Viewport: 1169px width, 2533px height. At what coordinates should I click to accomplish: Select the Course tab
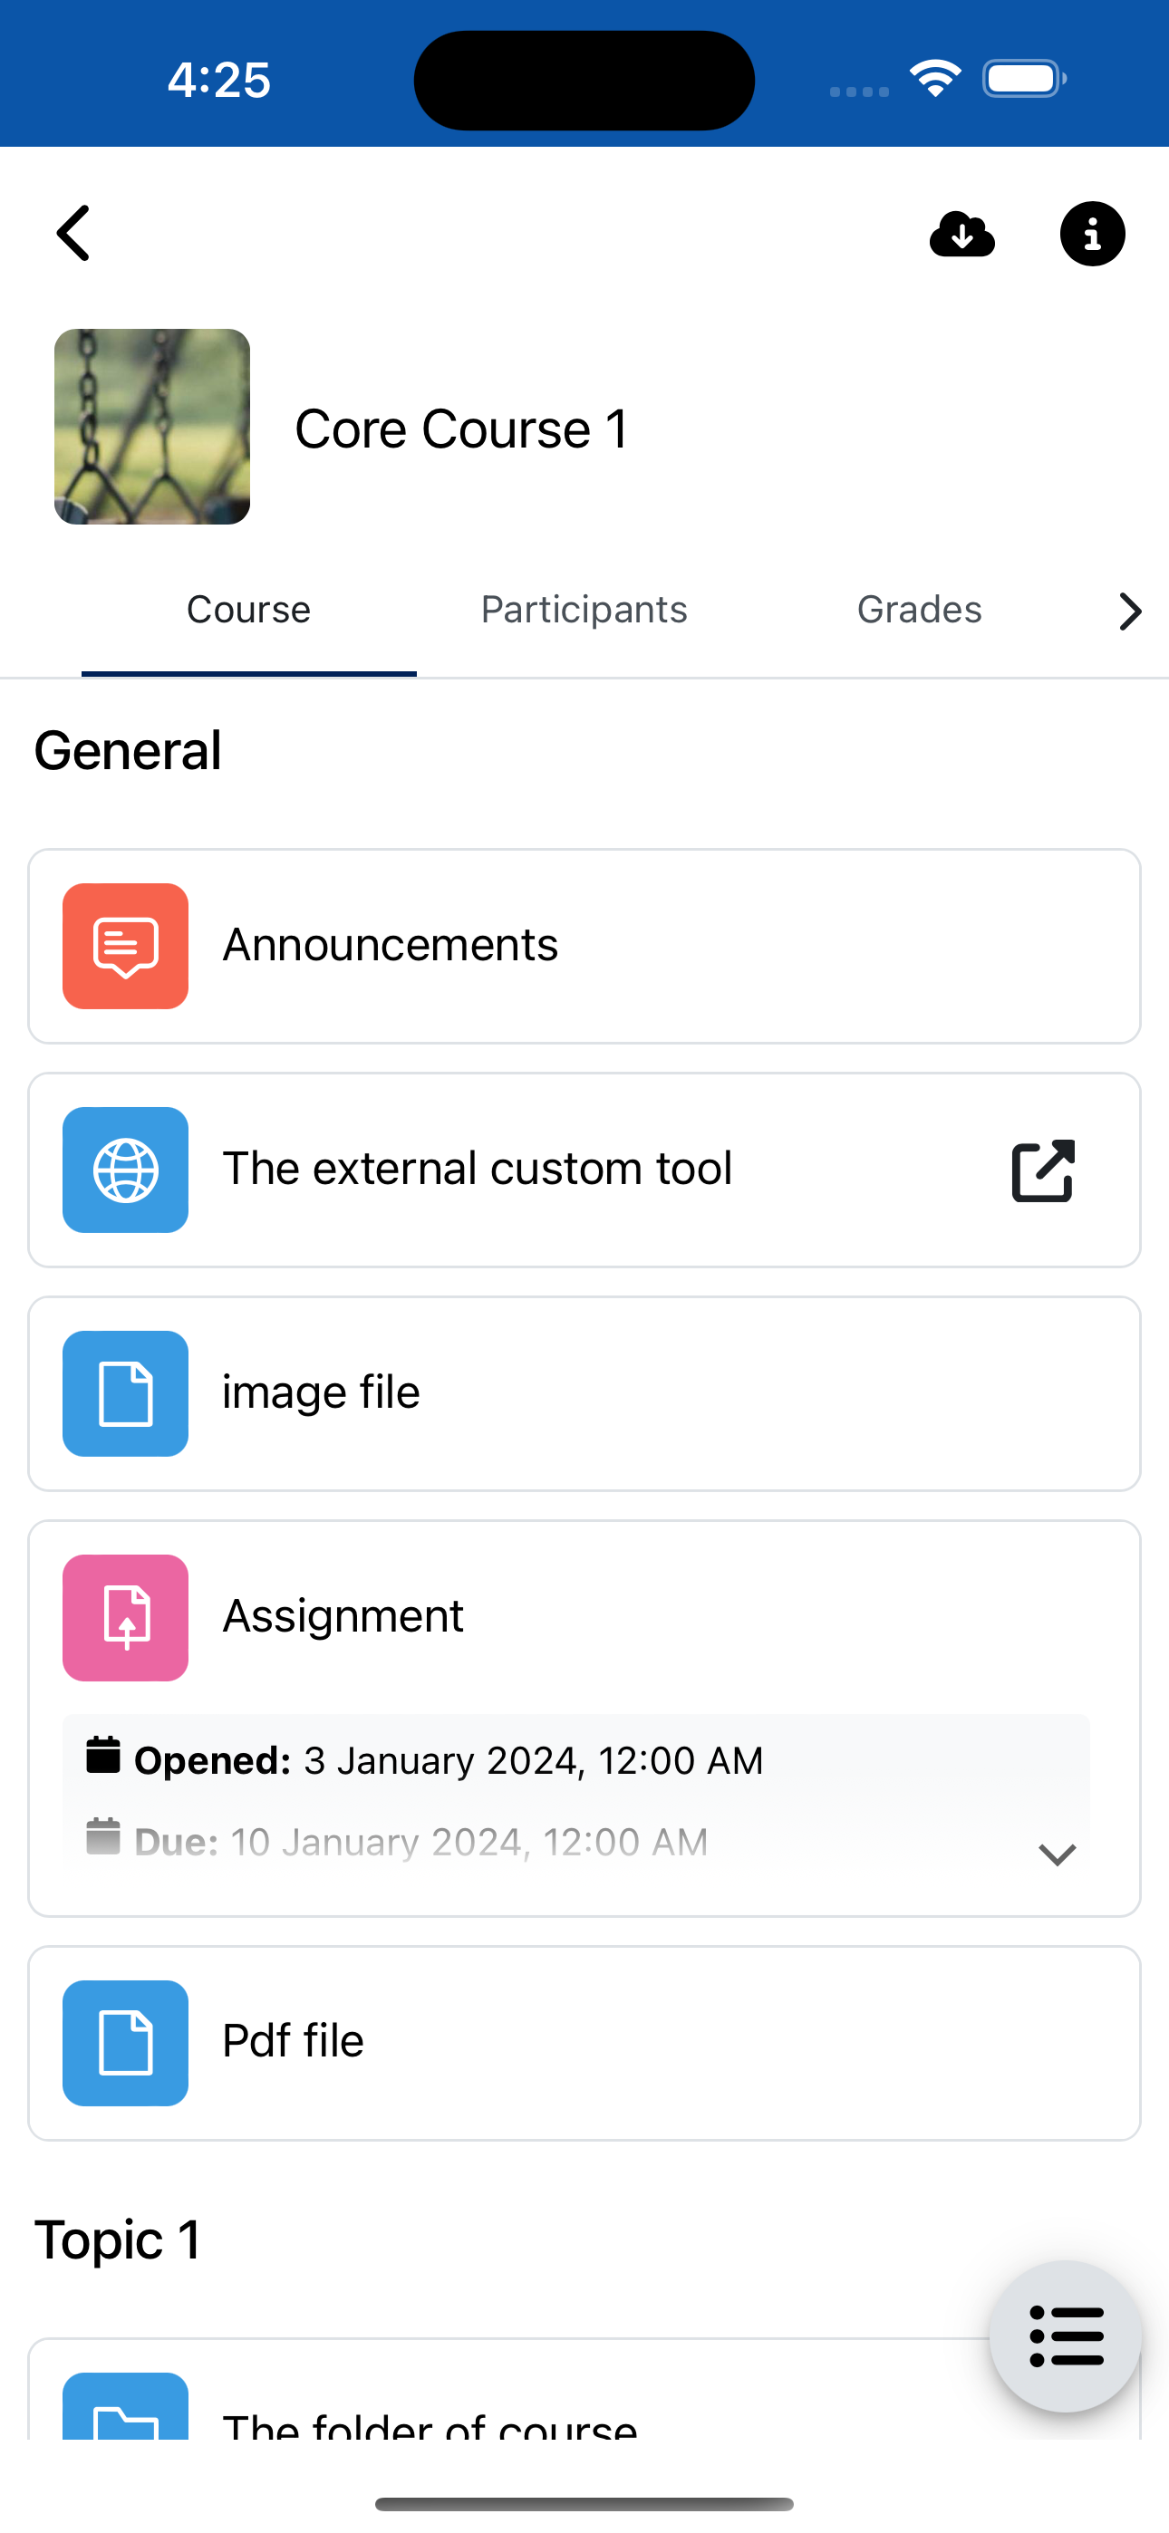249,610
